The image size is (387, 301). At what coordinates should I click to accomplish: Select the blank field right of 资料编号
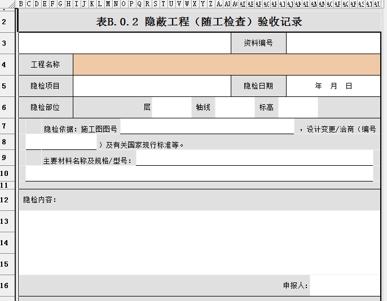point(333,43)
